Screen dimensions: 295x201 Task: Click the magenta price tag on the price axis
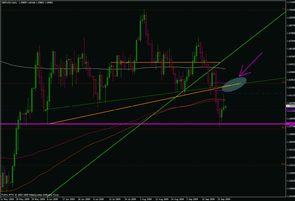click(290, 124)
